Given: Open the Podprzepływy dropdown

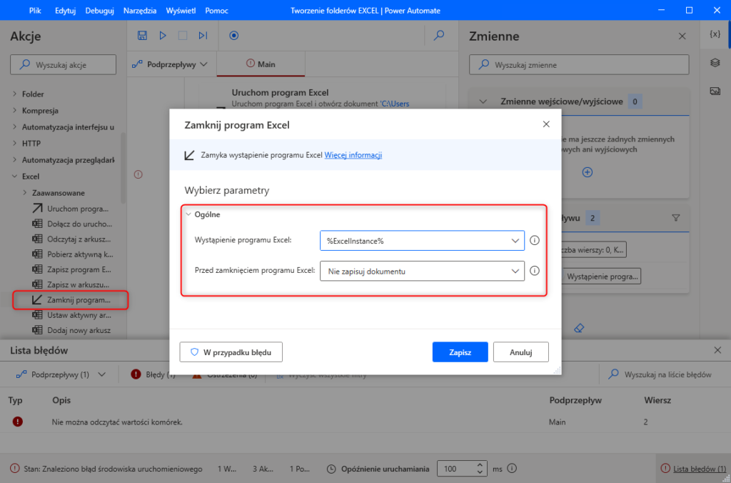Looking at the screenshot, I should (x=171, y=64).
